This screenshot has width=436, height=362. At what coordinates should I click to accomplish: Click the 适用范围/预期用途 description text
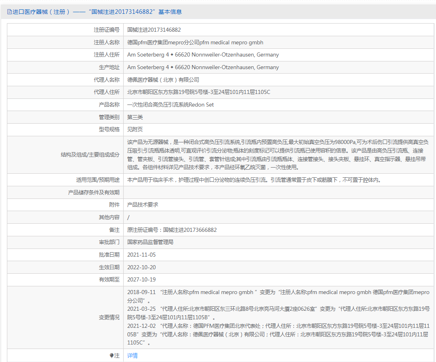click(x=254, y=180)
